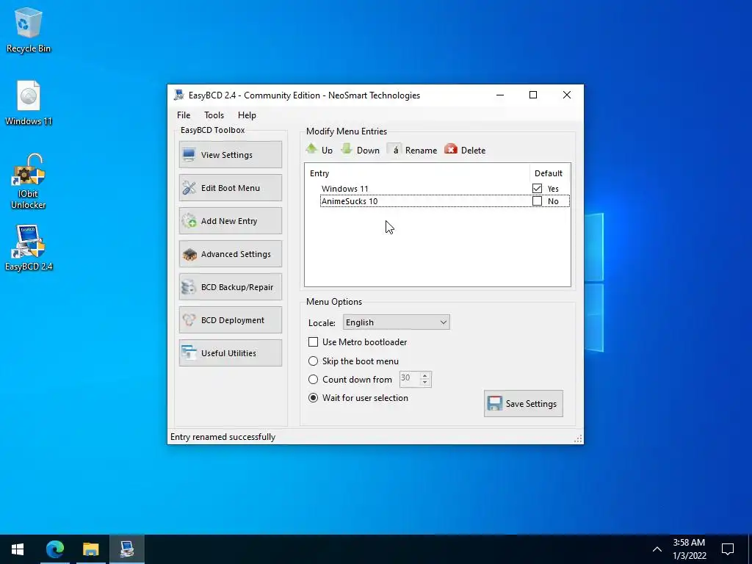Expand the Locale dropdown showing English
Image resolution: width=752 pixels, height=564 pixels.
[x=396, y=322]
